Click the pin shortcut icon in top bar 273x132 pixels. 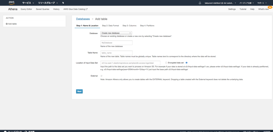(63, 3)
